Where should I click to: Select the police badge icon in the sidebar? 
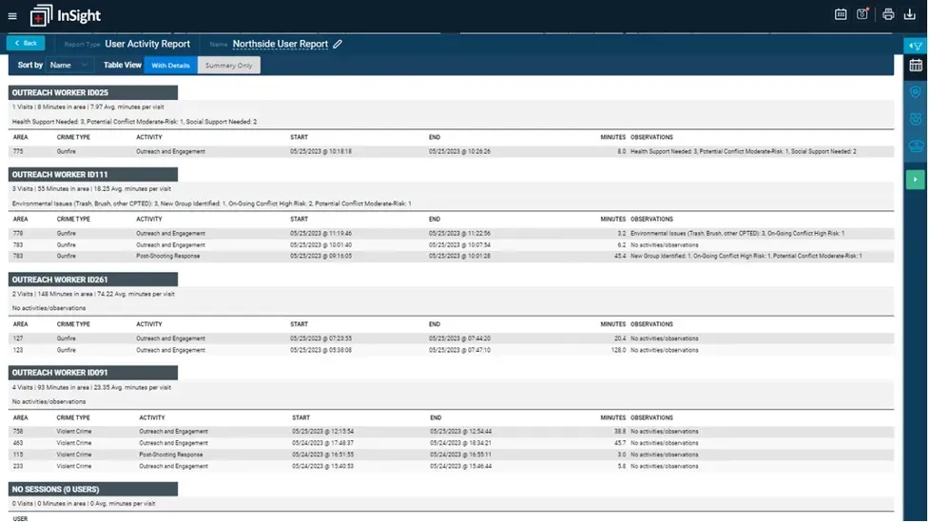(916, 119)
